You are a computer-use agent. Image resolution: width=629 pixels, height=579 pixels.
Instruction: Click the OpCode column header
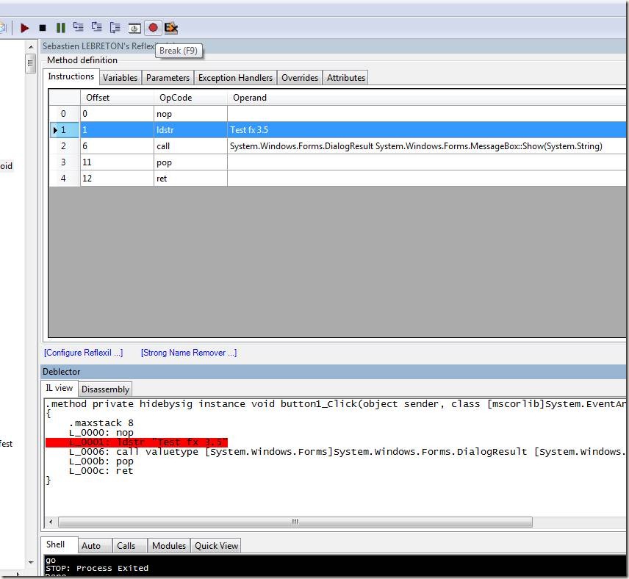[x=190, y=98]
